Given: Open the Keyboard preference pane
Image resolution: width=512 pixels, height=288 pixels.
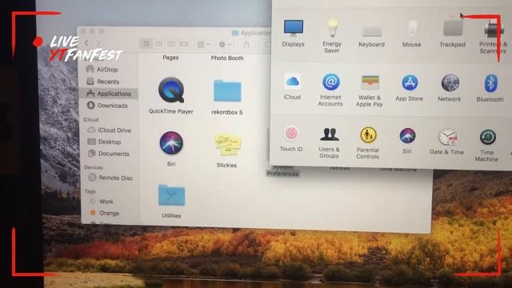Looking at the screenshot, I should 371,35.
